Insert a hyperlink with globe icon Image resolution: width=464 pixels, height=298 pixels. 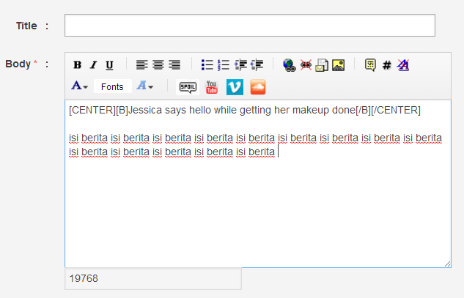pyautogui.click(x=289, y=65)
